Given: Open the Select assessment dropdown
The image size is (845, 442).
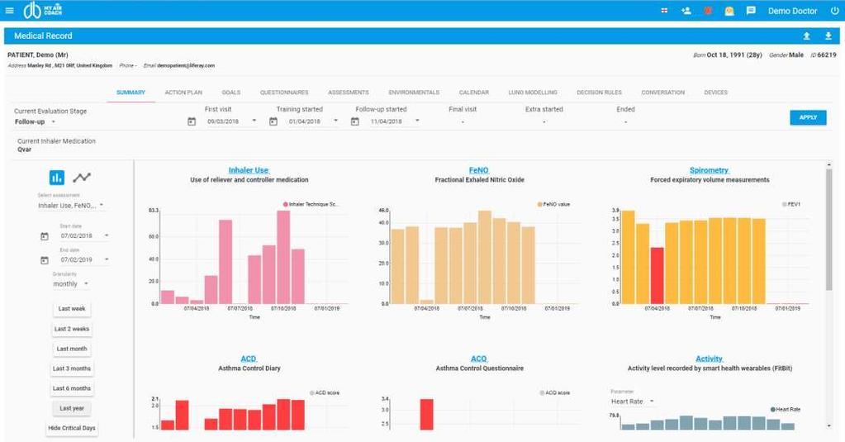Looking at the screenshot, I should (x=70, y=206).
